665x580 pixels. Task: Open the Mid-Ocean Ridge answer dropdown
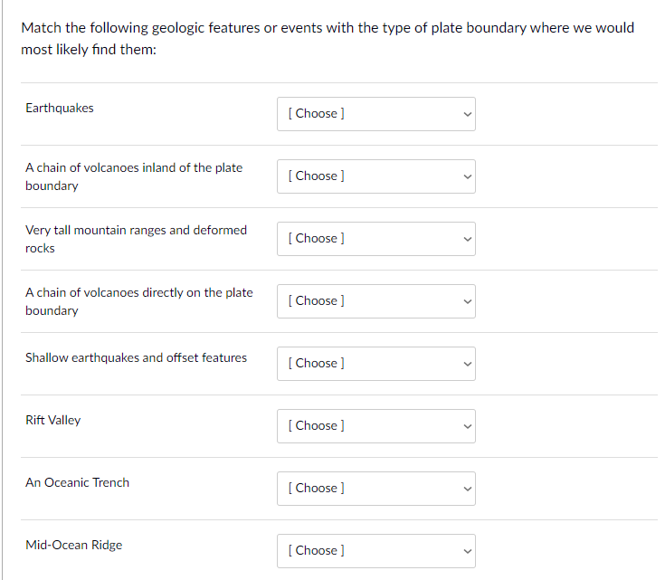pyautogui.click(x=375, y=551)
